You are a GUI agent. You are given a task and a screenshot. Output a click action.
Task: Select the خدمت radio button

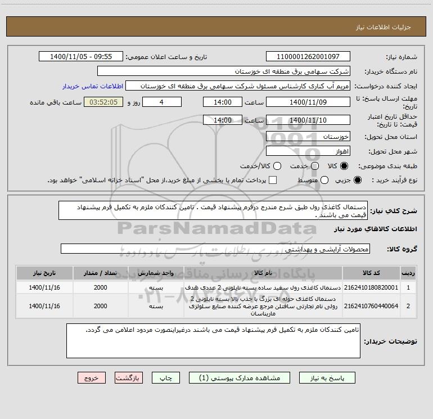315,166
